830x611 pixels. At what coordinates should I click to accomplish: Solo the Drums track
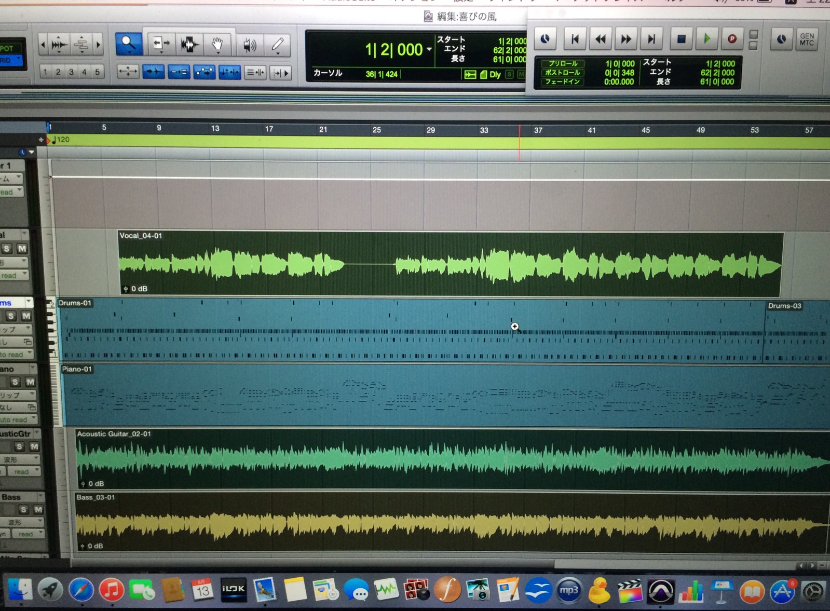[x=11, y=316]
